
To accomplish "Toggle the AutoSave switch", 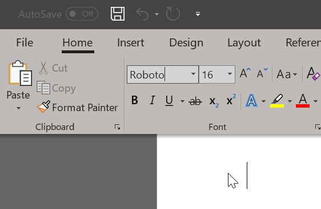I will [x=82, y=14].
